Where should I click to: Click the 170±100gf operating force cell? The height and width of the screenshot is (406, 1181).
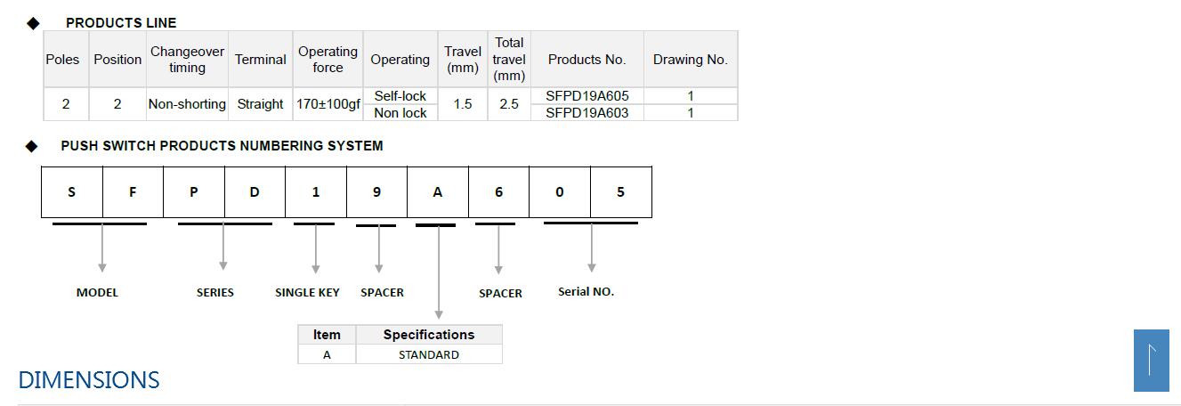(328, 104)
